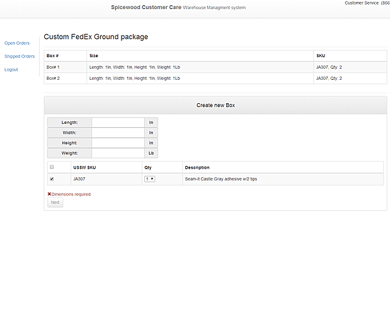Open the Qty dropdown for JA307

[x=149, y=178]
